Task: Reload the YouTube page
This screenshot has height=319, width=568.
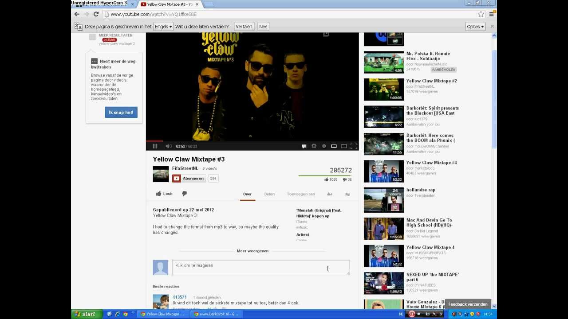Action: pos(96,14)
